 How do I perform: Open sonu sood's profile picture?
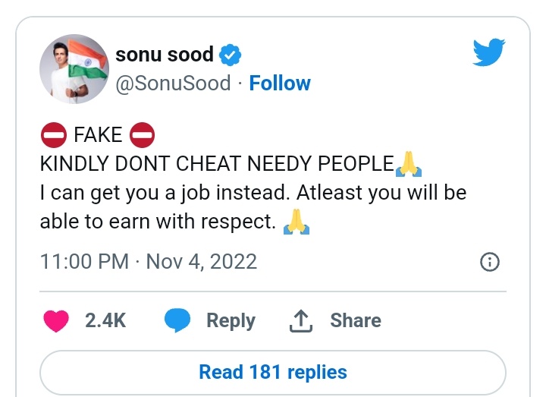[74, 69]
